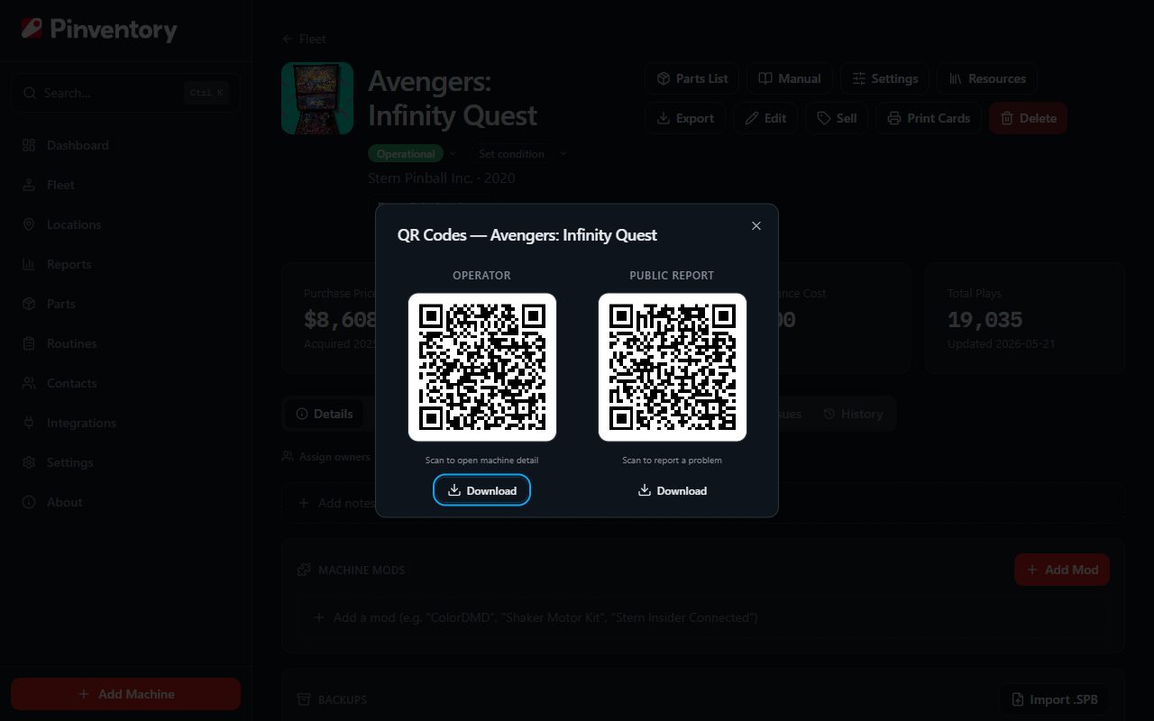
Task: Open machine Settings in the header
Action: pyautogui.click(x=884, y=78)
